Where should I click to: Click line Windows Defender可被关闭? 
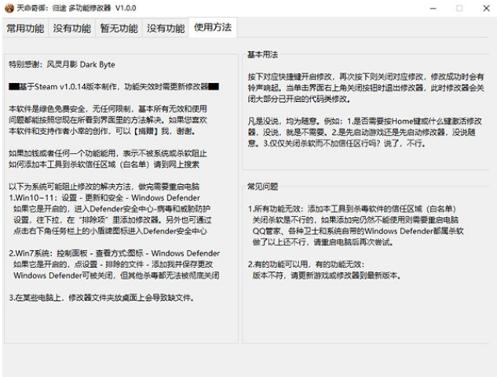[x=116, y=275]
